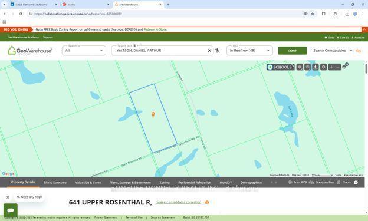Viewport: 368px width, 221px height.
Task: Select the Residential Relocation tab
Action: click(195, 183)
